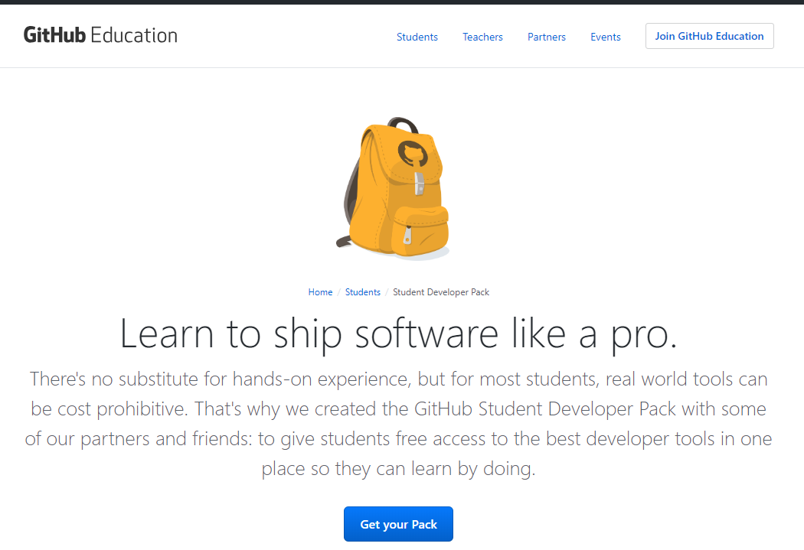
Task: Follow the Home breadcrumb link
Action: click(320, 292)
